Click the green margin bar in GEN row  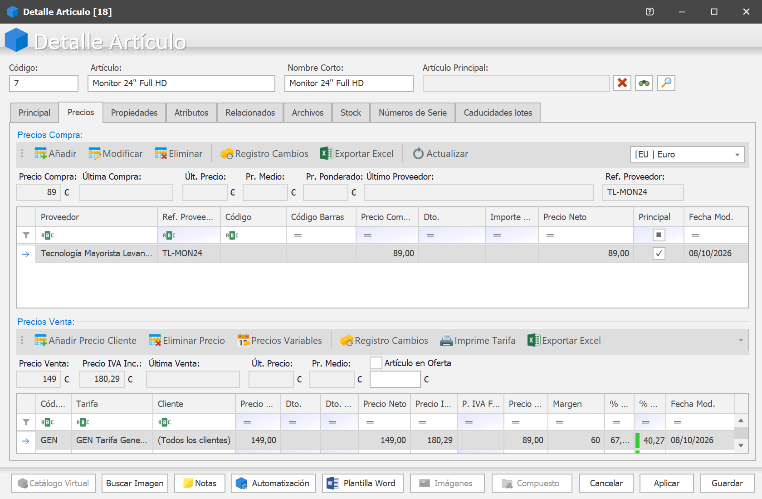pyautogui.click(x=637, y=440)
